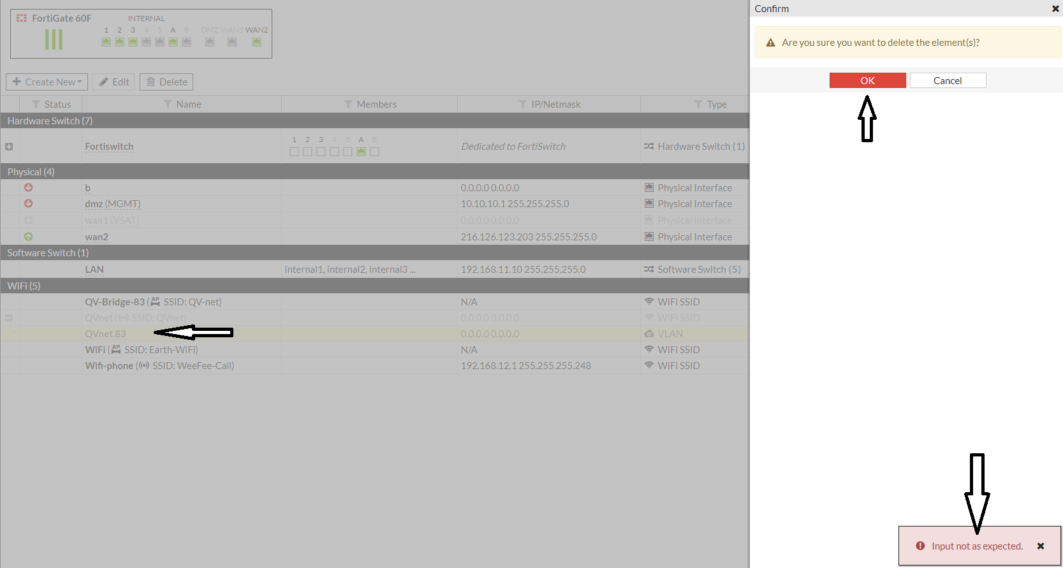This screenshot has width=1063, height=568.
Task: Click the down status icon for dmz (MGMT)
Action: [28, 203]
